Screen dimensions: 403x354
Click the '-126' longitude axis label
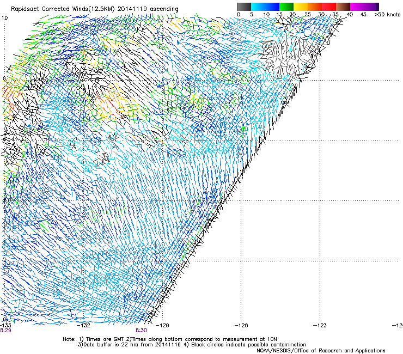point(241,325)
